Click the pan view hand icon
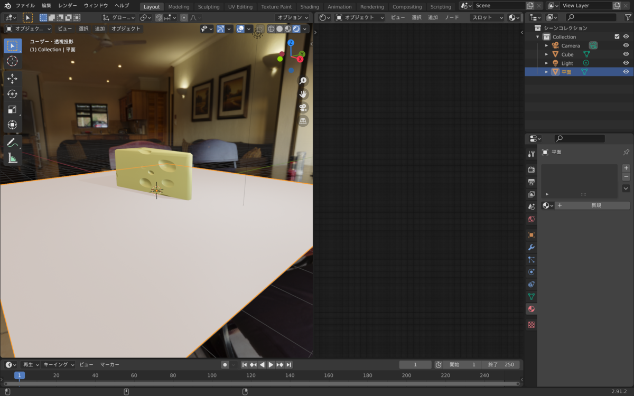Viewport: 634px width, 396px height. [303, 94]
